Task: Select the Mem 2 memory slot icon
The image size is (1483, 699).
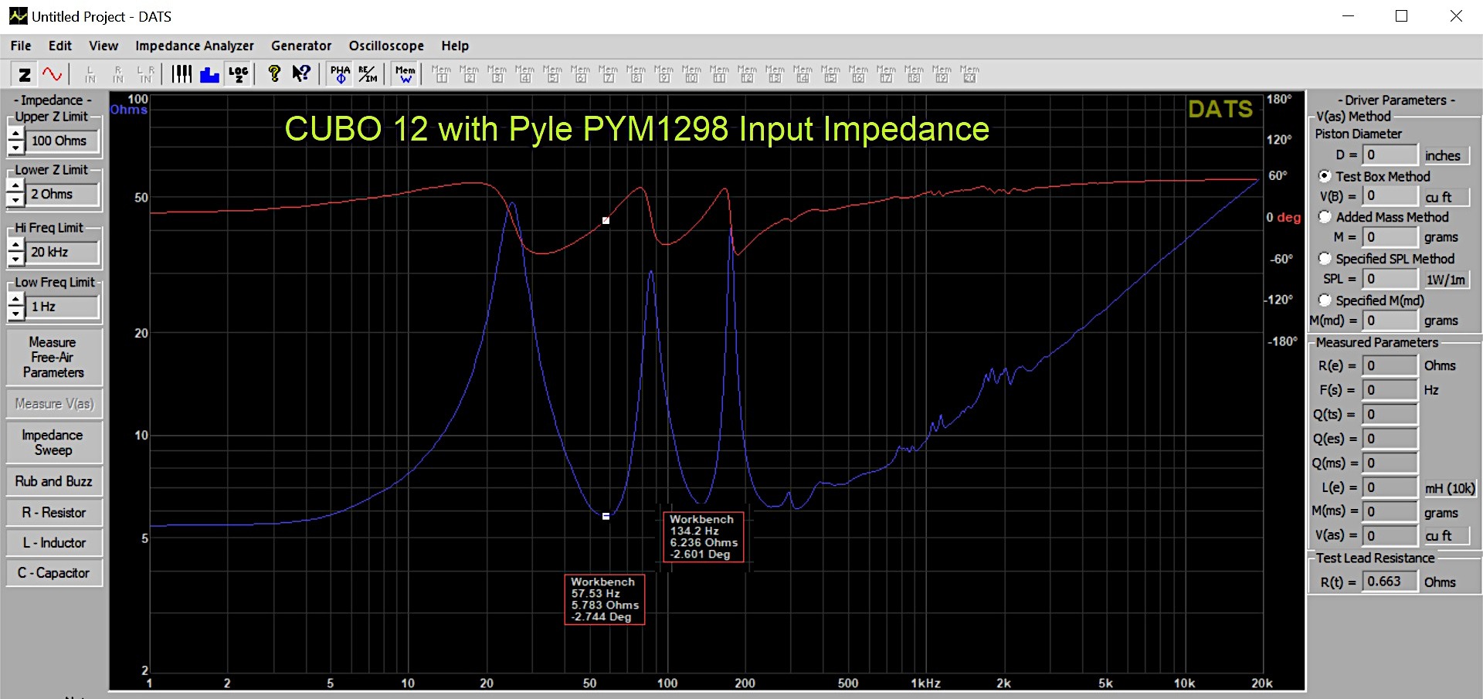Action: [469, 74]
